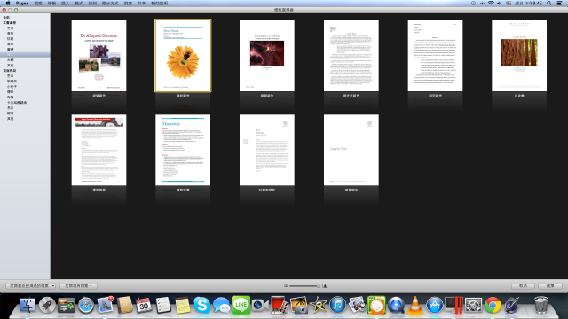Screen dimensions: 568x319
Task: Select the Magna Proin blank cover template
Action: pyautogui.click(x=351, y=150)
